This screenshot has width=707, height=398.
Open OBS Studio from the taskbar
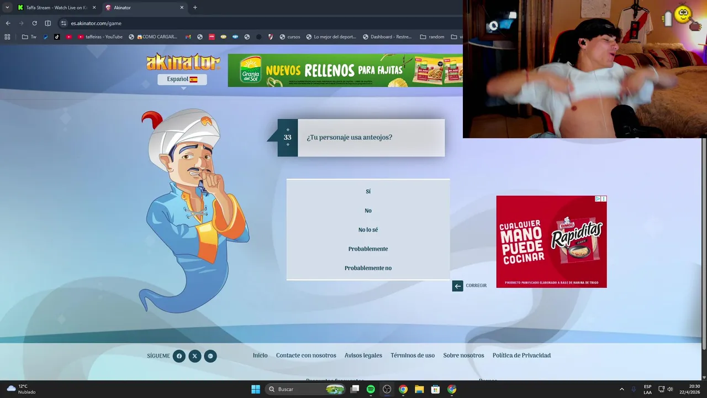[387, 389]
